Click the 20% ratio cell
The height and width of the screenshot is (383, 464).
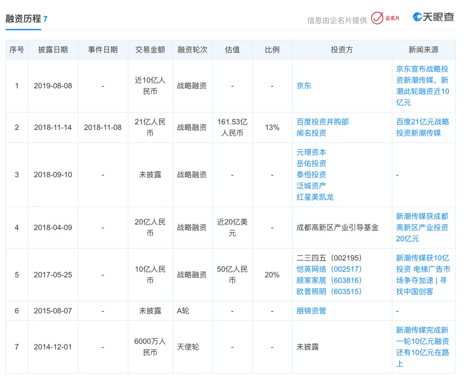point(272,274)
